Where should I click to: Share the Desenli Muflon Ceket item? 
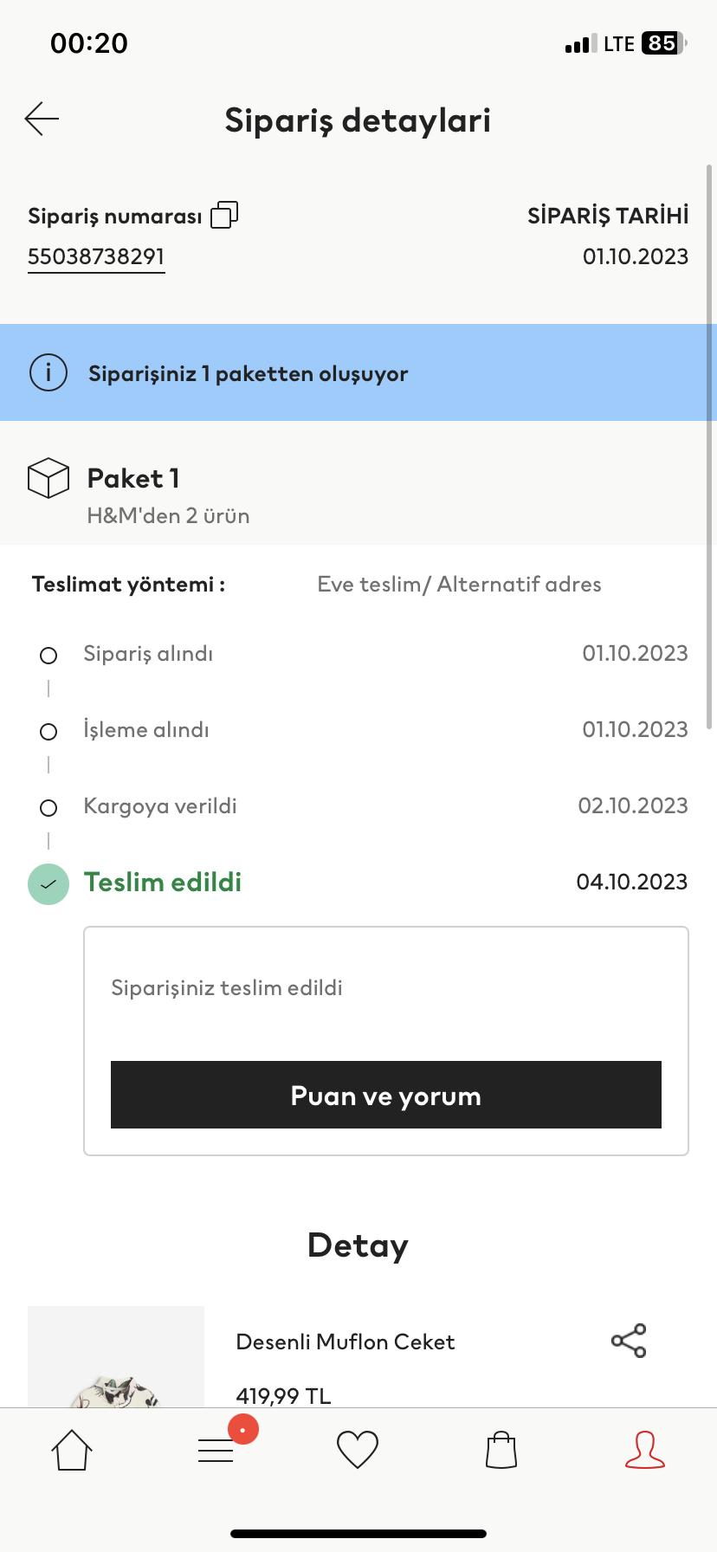[629, 1341]
